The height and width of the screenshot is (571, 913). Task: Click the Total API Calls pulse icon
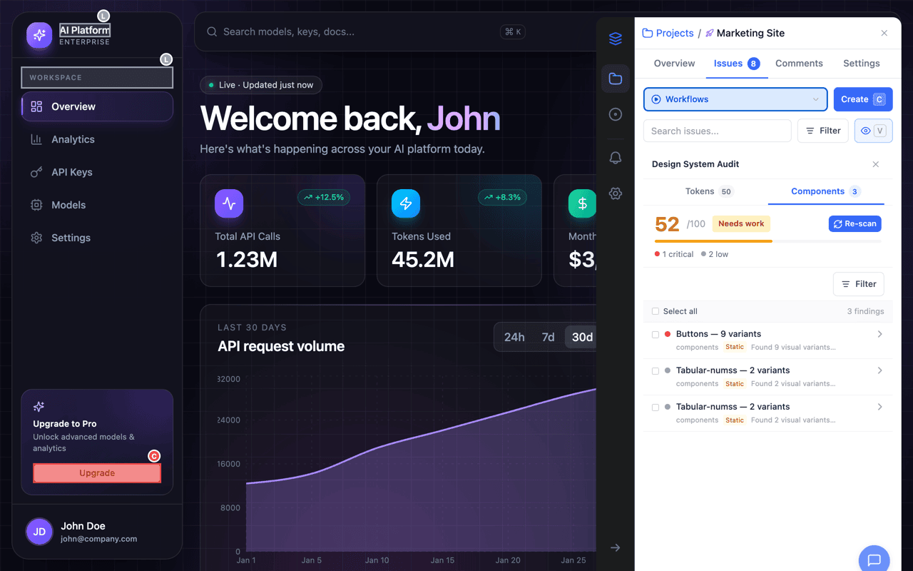point(229,203)
